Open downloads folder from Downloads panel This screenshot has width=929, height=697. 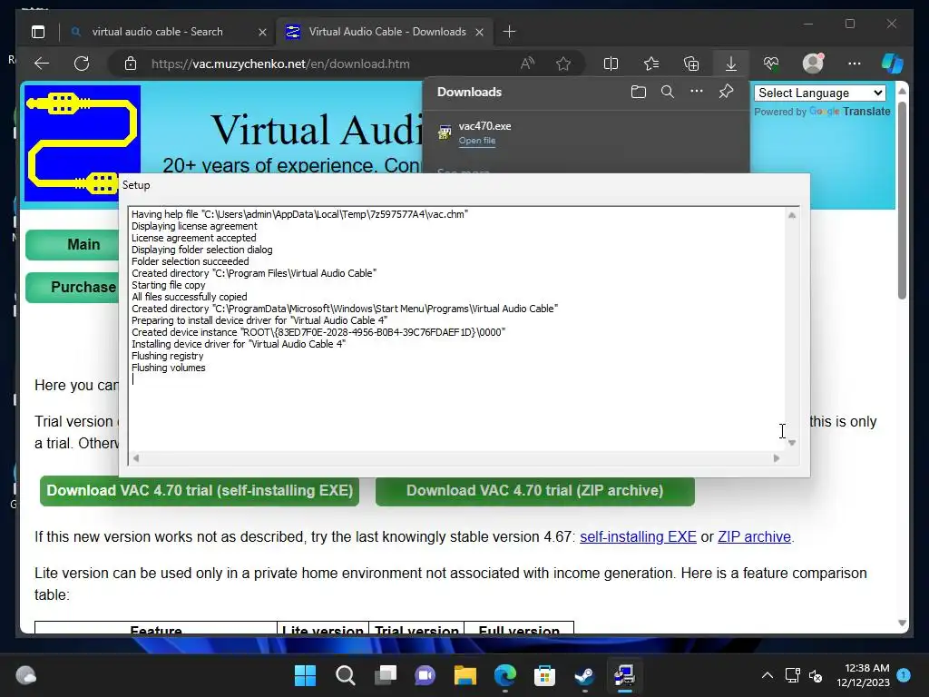click(639, 92)
